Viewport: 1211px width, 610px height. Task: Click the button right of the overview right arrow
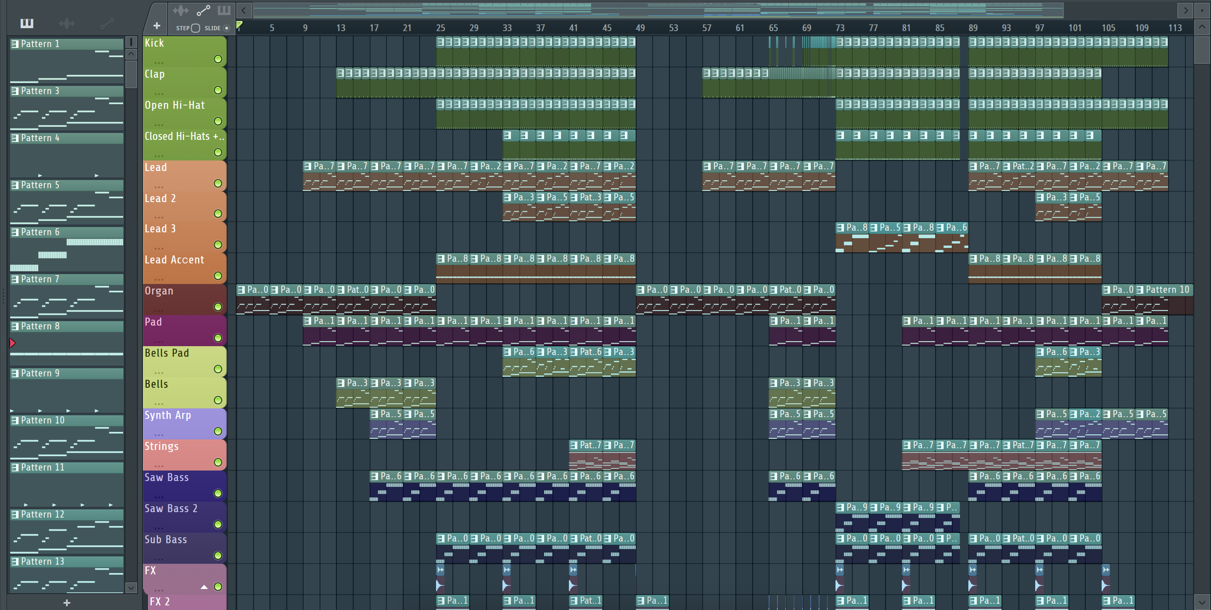pyautogui.click(x=1202, y=11)
